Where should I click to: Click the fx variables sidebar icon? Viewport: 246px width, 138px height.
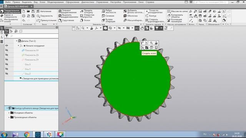coord(2,37)
